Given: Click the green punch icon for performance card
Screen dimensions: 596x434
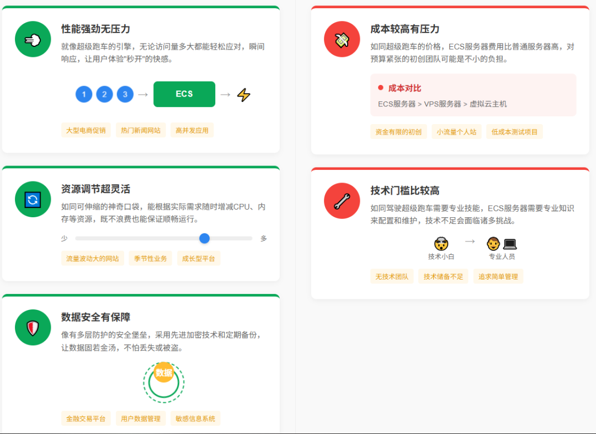Looking at the screenshot, I should (33, 39).
